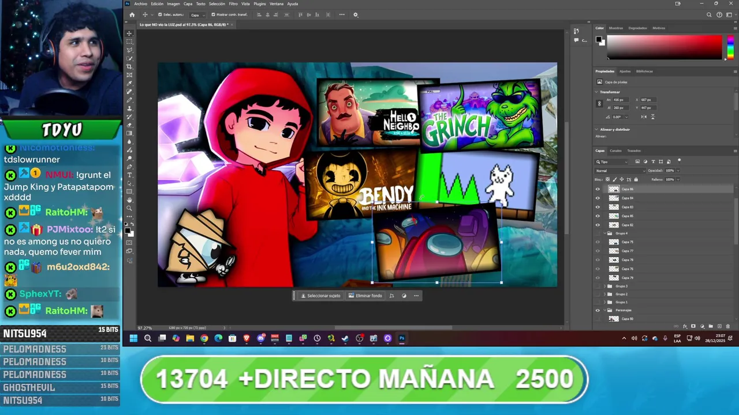Create a new layer with the plus icon
Screen dimensions: 739x415
[719, 326]
